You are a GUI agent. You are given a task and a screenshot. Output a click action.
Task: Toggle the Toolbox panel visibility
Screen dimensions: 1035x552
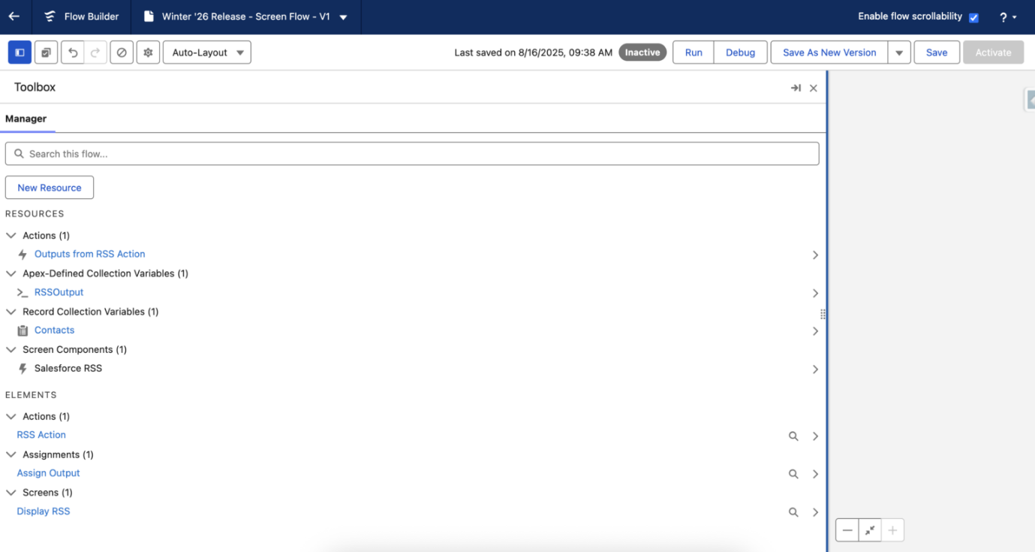pyautogui.click(x=19, y=52)
